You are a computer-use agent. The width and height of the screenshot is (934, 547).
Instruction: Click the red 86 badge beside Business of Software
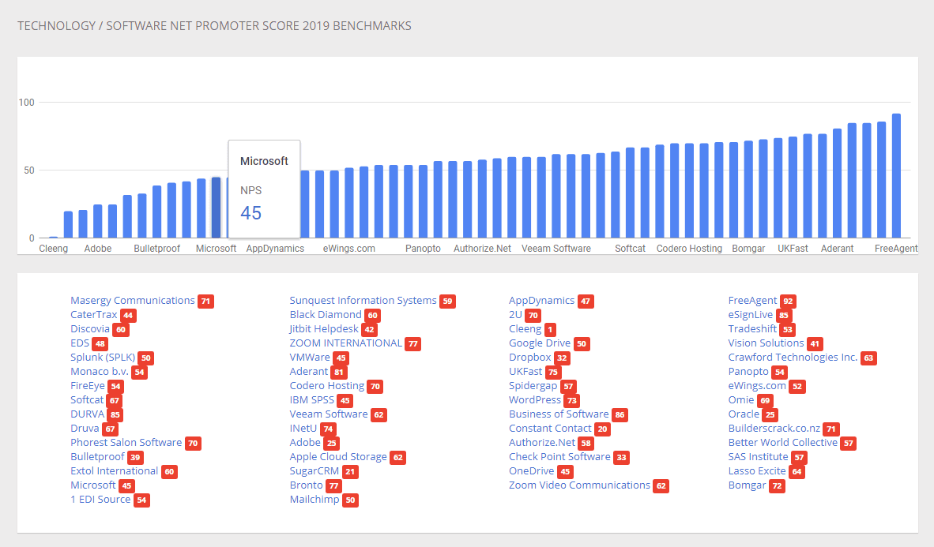point(621,414)
